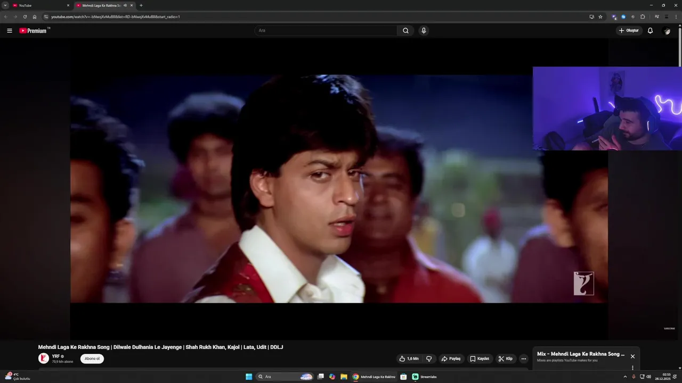682x383 pixels.
Task: Click the taskbar Ara search box
Action: click(285, 377)
